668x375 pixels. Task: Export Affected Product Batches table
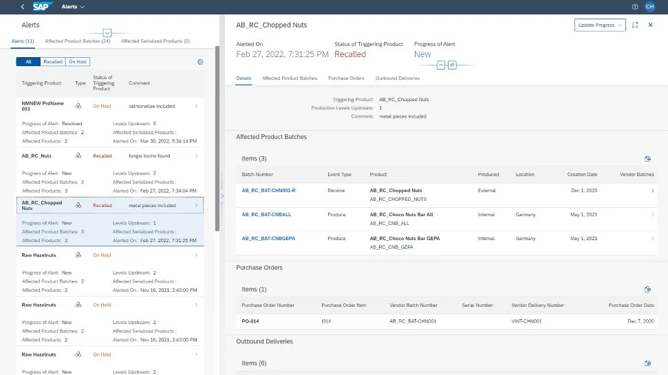coord(647,158)
